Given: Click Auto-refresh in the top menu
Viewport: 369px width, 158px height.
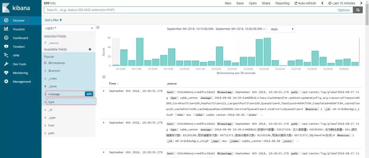Looking at the screenshot, I should pyautogui.click(x=305, y=3).
